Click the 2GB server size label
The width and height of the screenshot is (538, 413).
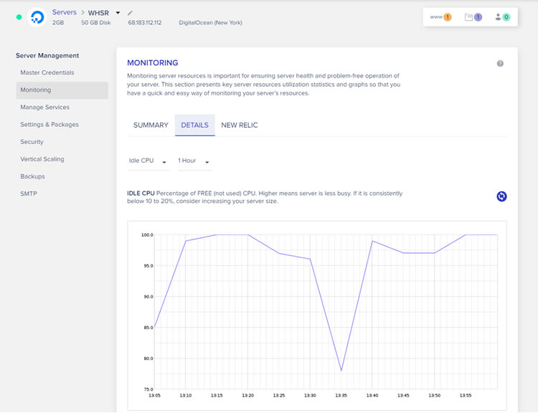58,23
